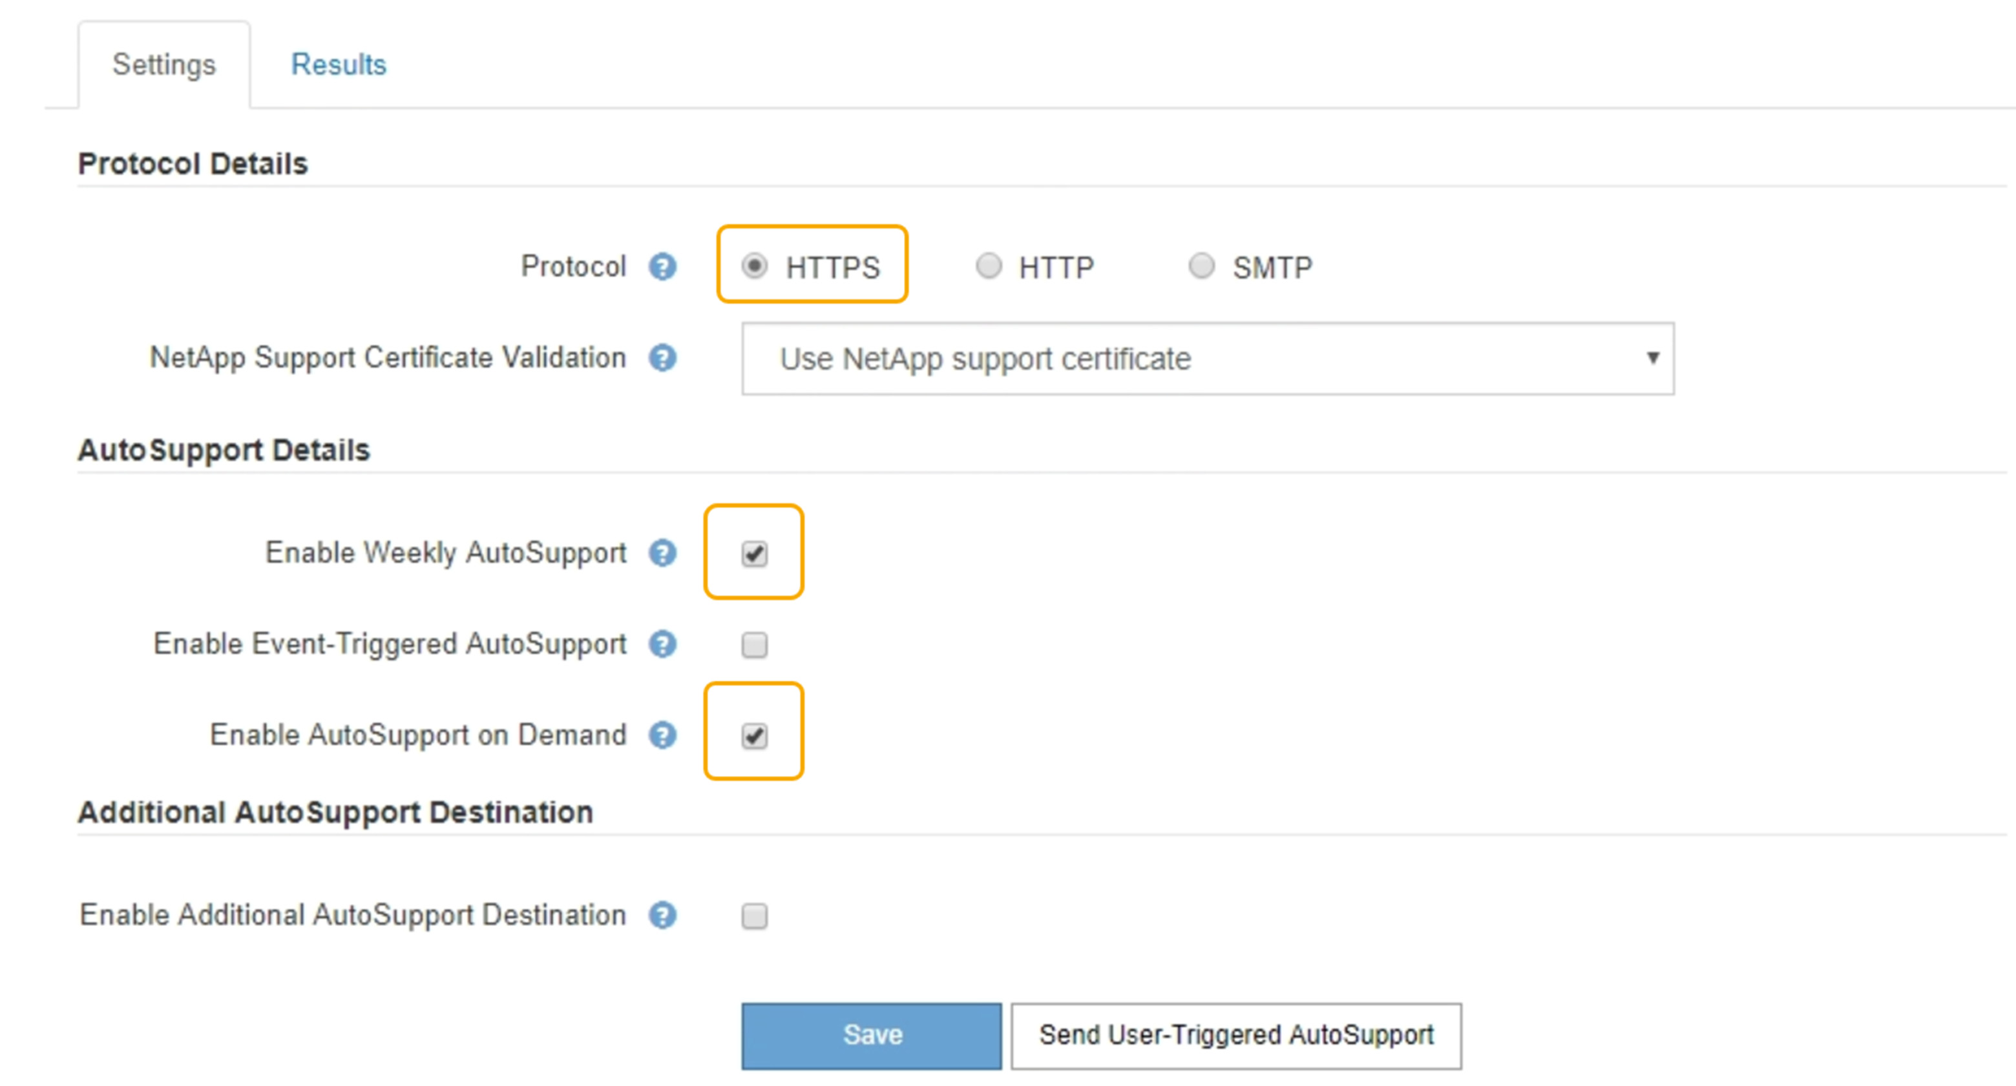Click the help icon beside Protocol
Viewport: 2016px width, 1086px height.
(662, 267)
